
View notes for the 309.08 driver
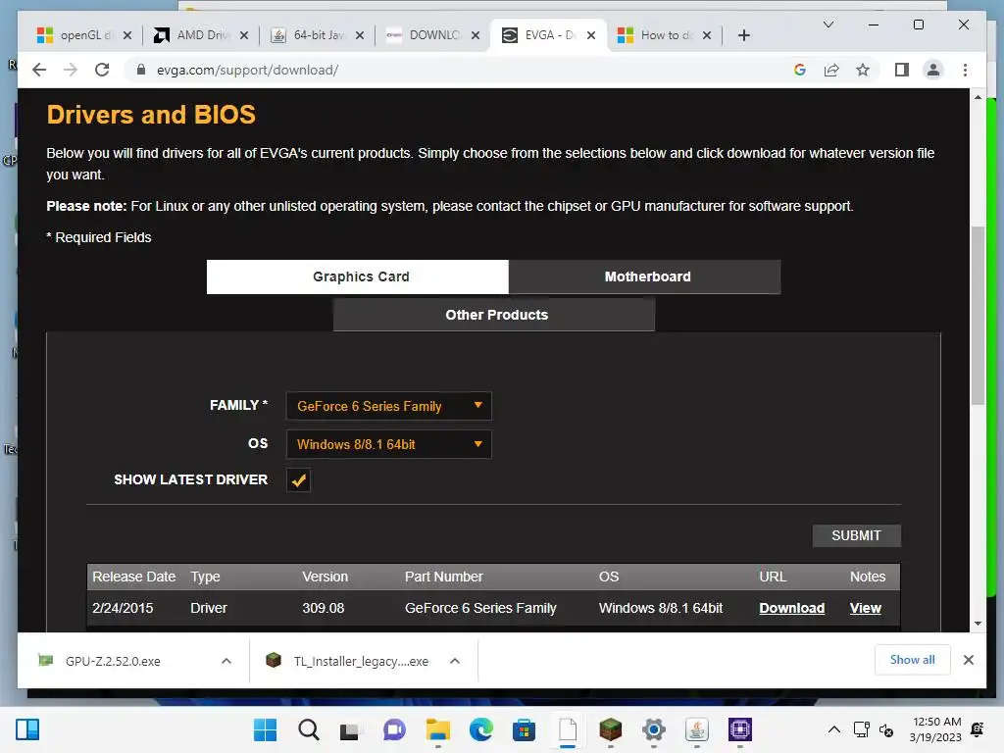coord(865,608)
